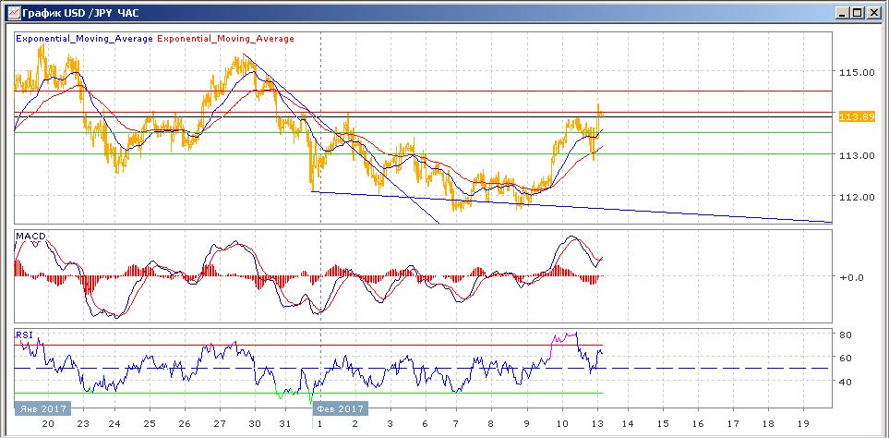
Task: Click the 80 level on RSI scale
Action: pos(844,335)
